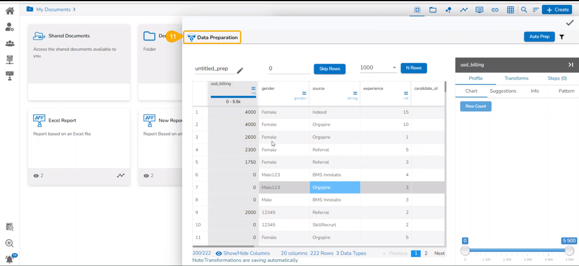
Task: Click the filter funnel icon
Action: click(562, 37)
